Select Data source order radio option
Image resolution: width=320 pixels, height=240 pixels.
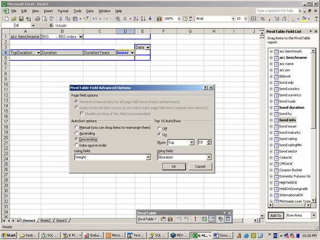tap(76, 145)
